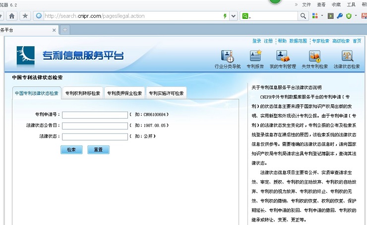Click the 登录 login link
367x225 pixels.
coord(256,41)
